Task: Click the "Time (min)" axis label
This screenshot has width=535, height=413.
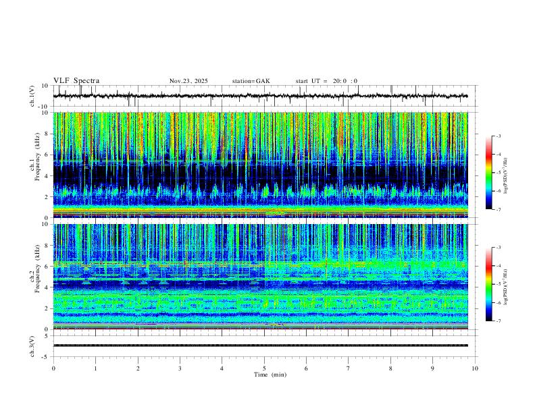Action: tap(270, 375)
